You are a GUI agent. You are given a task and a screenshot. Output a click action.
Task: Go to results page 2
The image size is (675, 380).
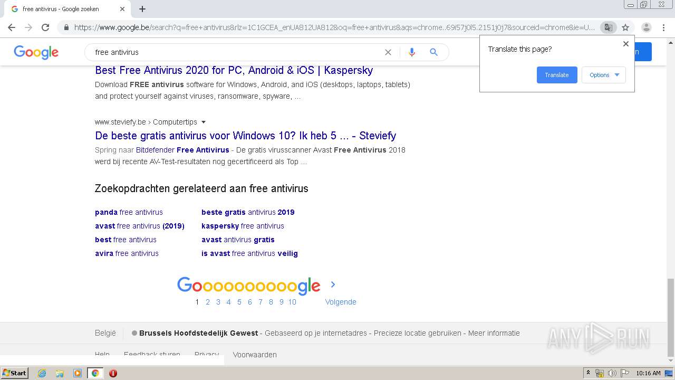click(x=208, y=302)
